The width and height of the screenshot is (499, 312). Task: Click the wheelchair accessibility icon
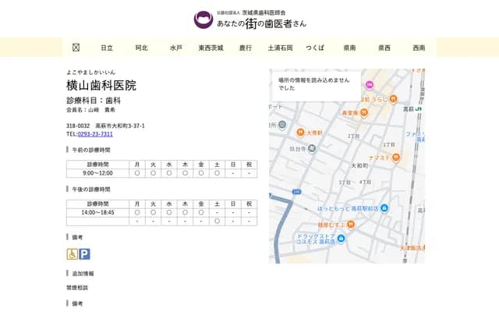click(x=73, y=254)
